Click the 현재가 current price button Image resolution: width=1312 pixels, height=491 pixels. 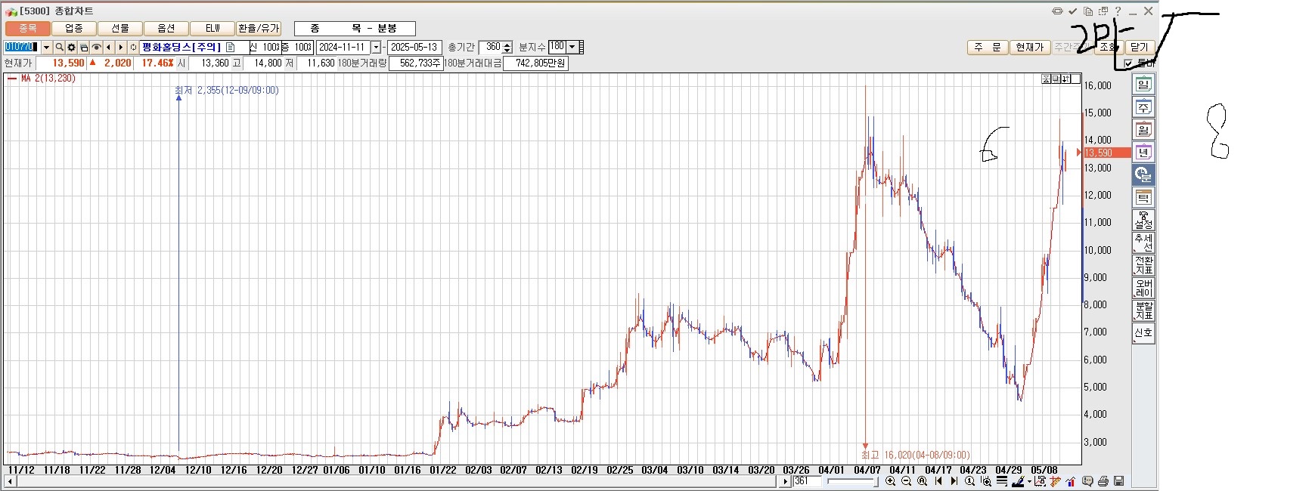click(1029, 47)
